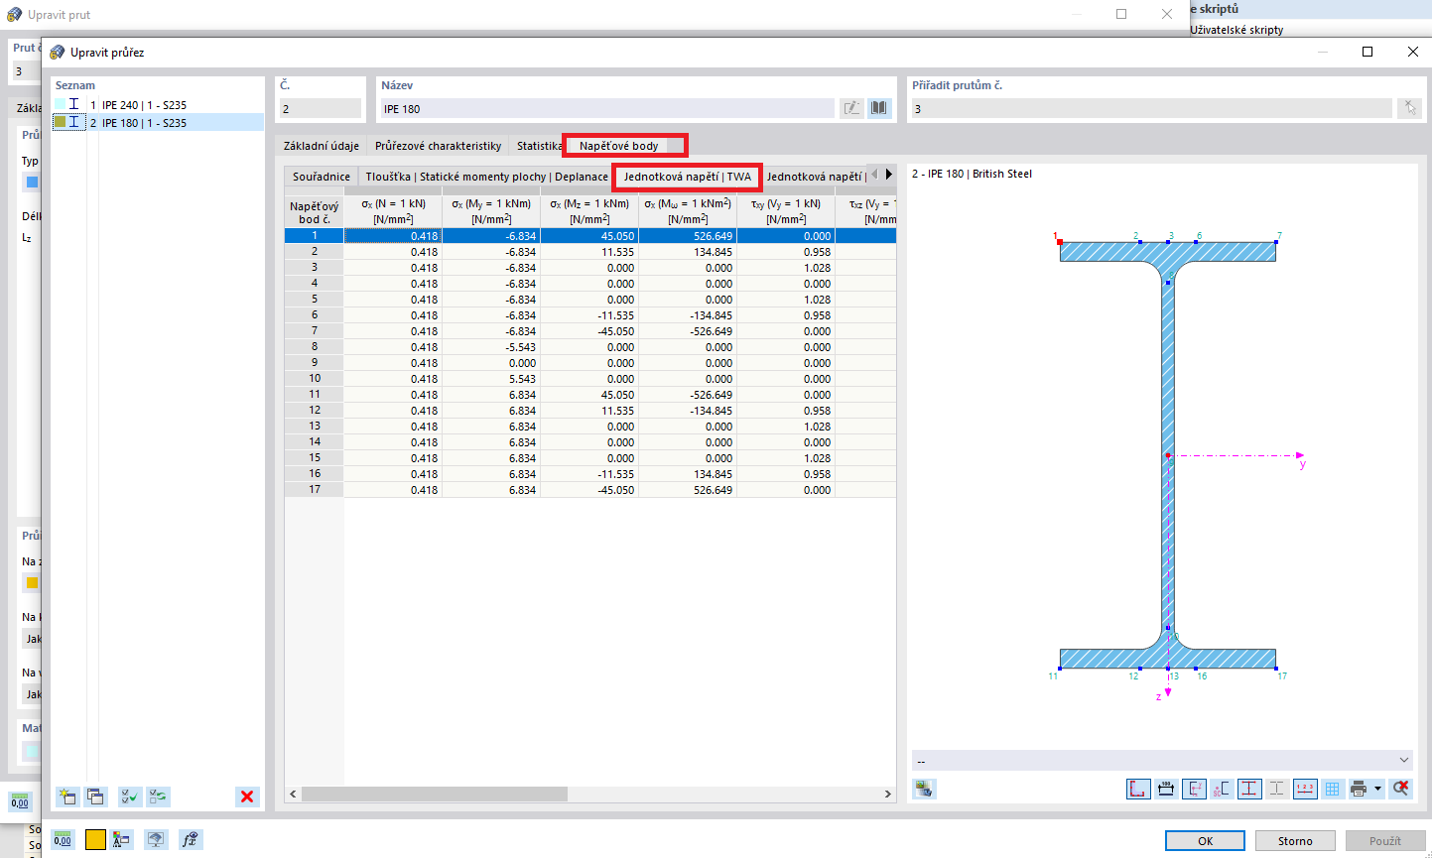Click the copy section icon under the list

[x=95, y=796]
